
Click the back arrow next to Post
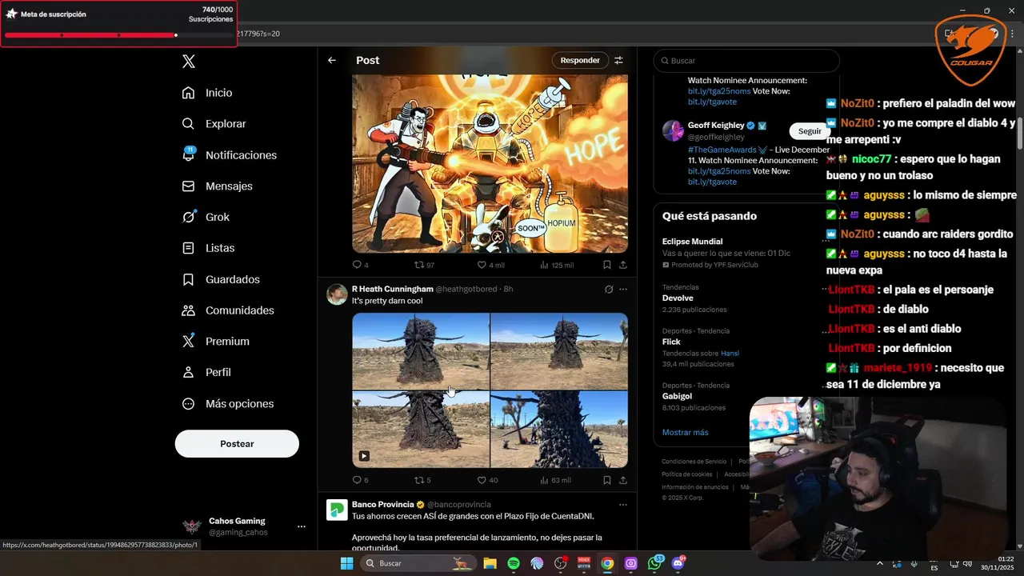[332, 60]
